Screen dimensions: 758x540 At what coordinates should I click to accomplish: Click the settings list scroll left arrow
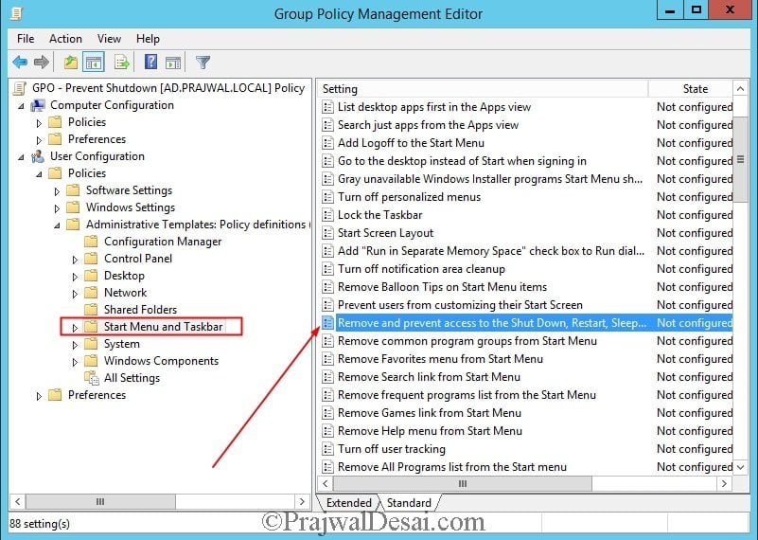(x=326, y=483)
